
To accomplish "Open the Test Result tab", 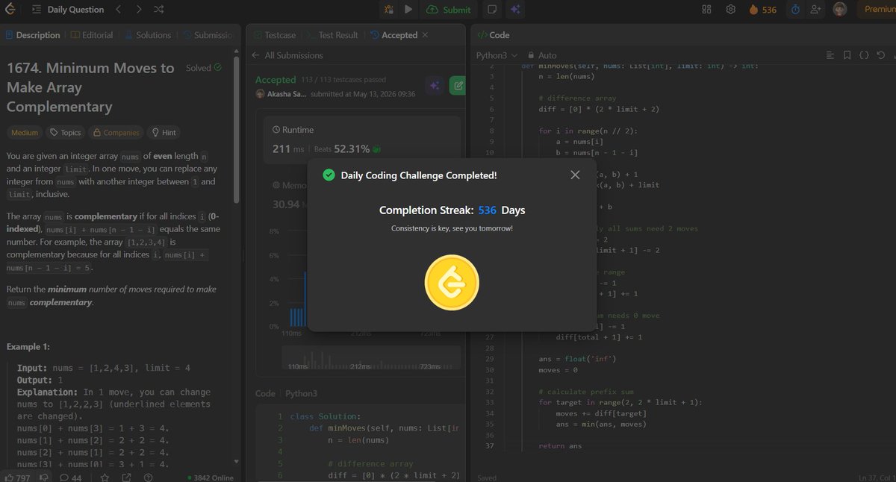I will [331, 35].
